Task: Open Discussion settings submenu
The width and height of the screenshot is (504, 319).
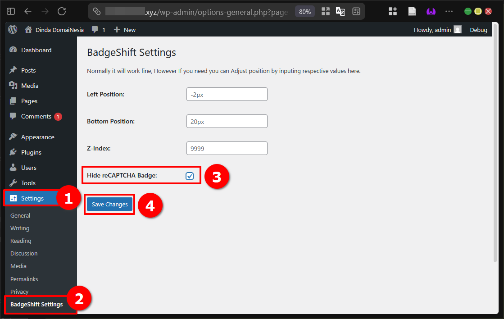Action: coord(24,253)
